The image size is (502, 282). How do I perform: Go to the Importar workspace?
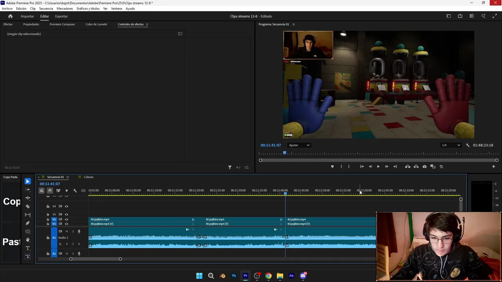click(27, 16)
